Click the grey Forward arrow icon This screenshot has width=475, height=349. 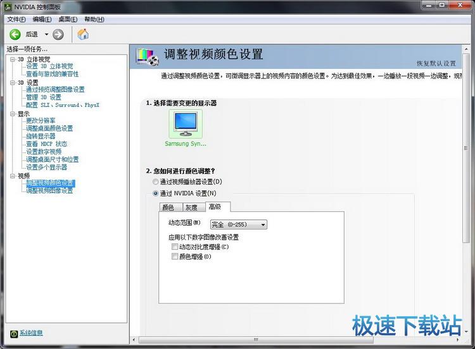pyautogui.click(x=58, y=35)
